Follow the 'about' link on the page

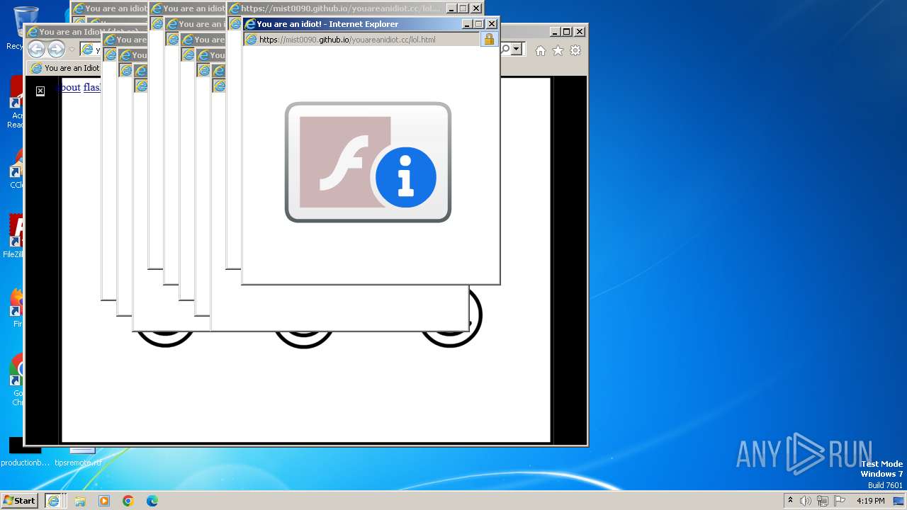pos(69,87)
